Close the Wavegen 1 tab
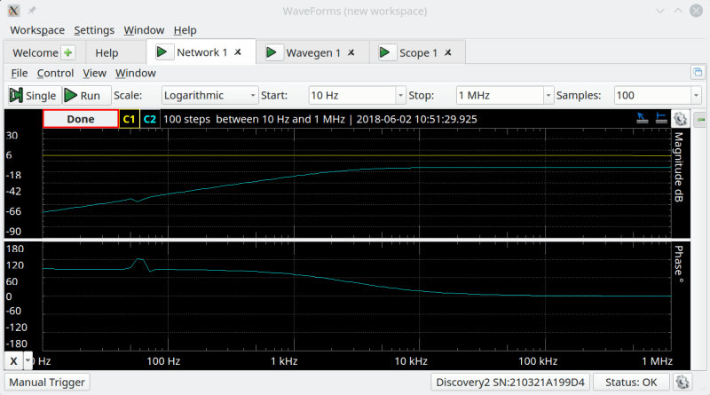Image resolution: width=710 pixels, height=395 pixels. coord(351,53)
